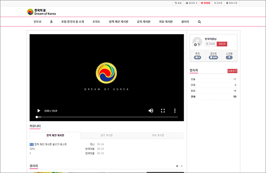The height and width of the screenshot is (173, 266).
Task: Open the 인트로 menu item
Action: click(37, 22)
